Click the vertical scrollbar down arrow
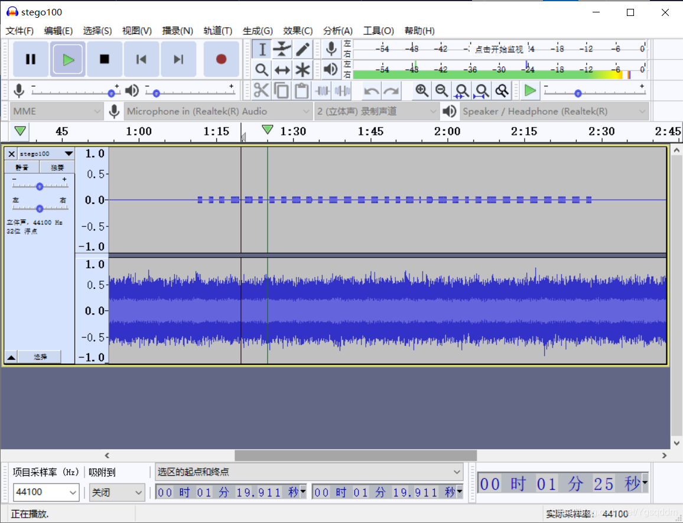The width and height of the screenshot is (683, 523). [x=677, y=443]
